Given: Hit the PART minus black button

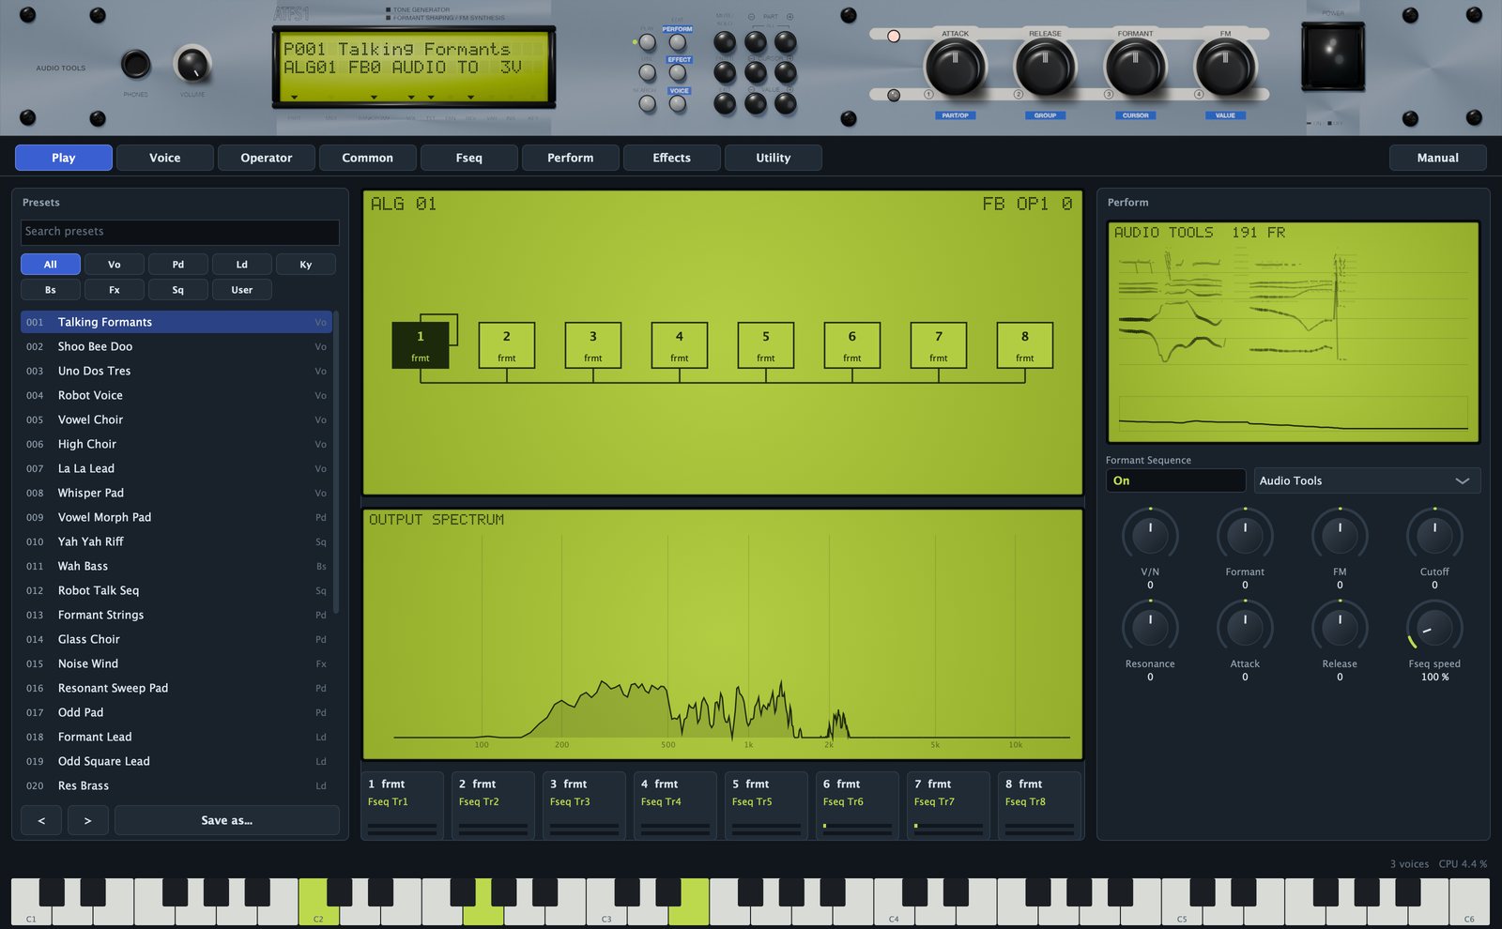Looking at the screenshot, I should tap(755, 42).
